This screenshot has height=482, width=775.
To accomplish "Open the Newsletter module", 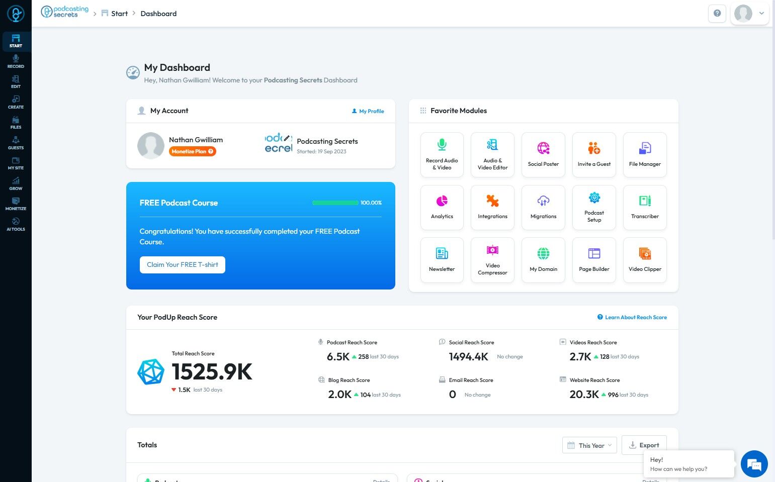I will coord(442,260).
